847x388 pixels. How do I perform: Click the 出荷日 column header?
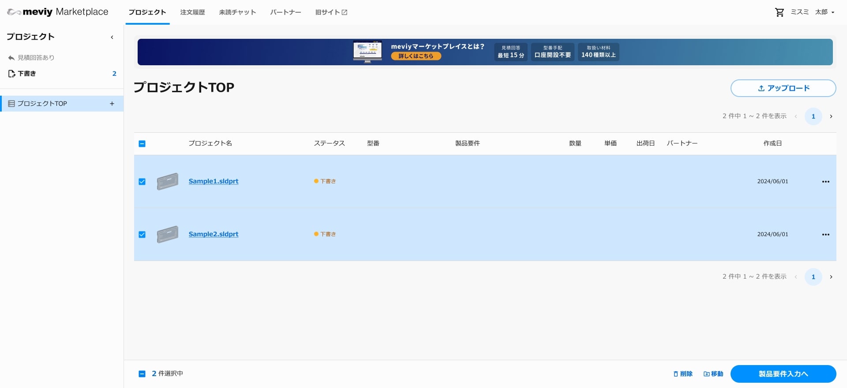tap(646, 143)
